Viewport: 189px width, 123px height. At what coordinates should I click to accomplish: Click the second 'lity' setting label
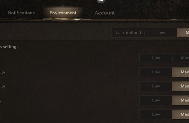[3, 86]
